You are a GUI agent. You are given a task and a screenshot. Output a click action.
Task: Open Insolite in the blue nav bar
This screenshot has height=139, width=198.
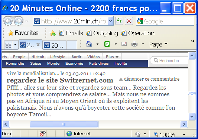pyautogui.click(x=121, y=64)
